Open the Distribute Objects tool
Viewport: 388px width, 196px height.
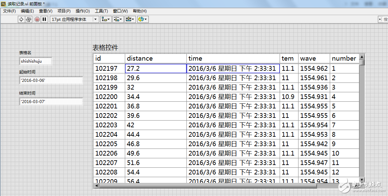[x=118, y=20]
